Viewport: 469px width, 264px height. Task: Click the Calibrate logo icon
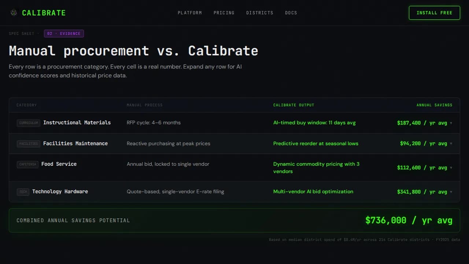pyautogui.click(x=14, y=13)
